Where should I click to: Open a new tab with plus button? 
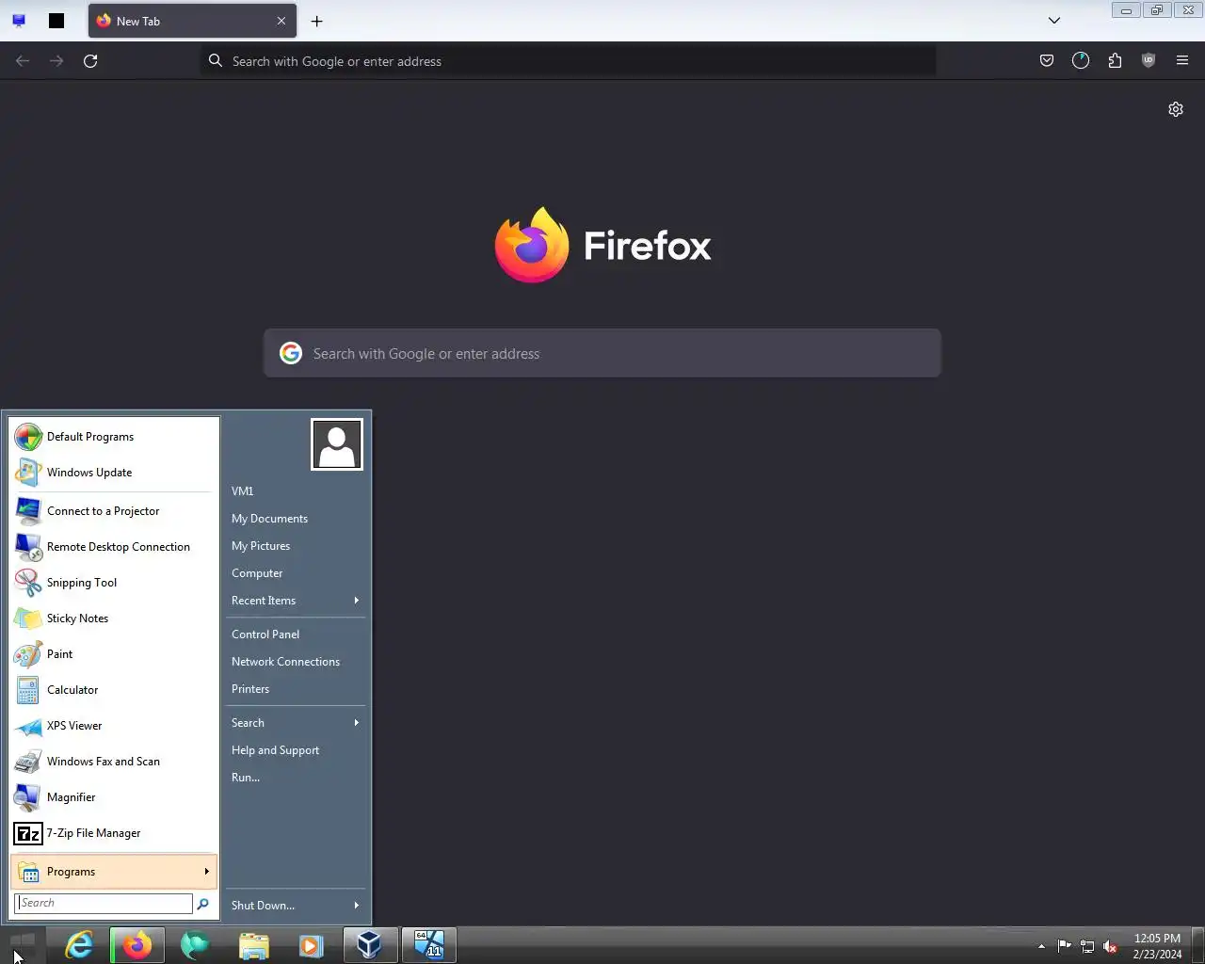click(317, 21)
